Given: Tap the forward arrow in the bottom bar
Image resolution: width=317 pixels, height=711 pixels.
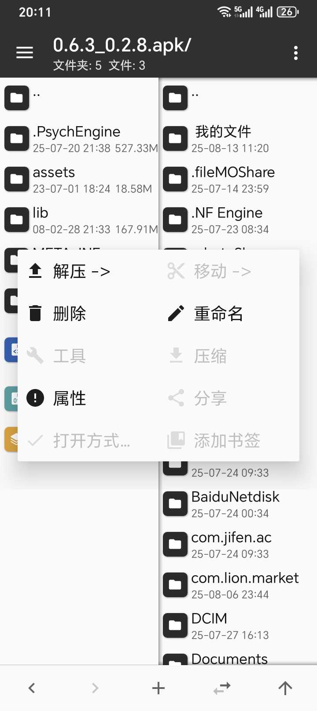Looking at the screenshot, I should tap(95, 688).
